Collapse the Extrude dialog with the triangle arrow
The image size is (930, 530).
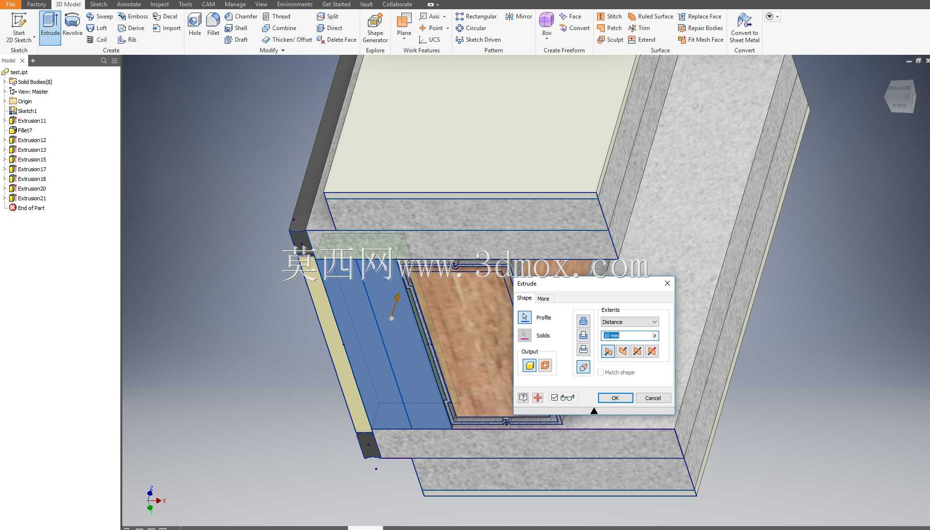click(x=594, y=411)
